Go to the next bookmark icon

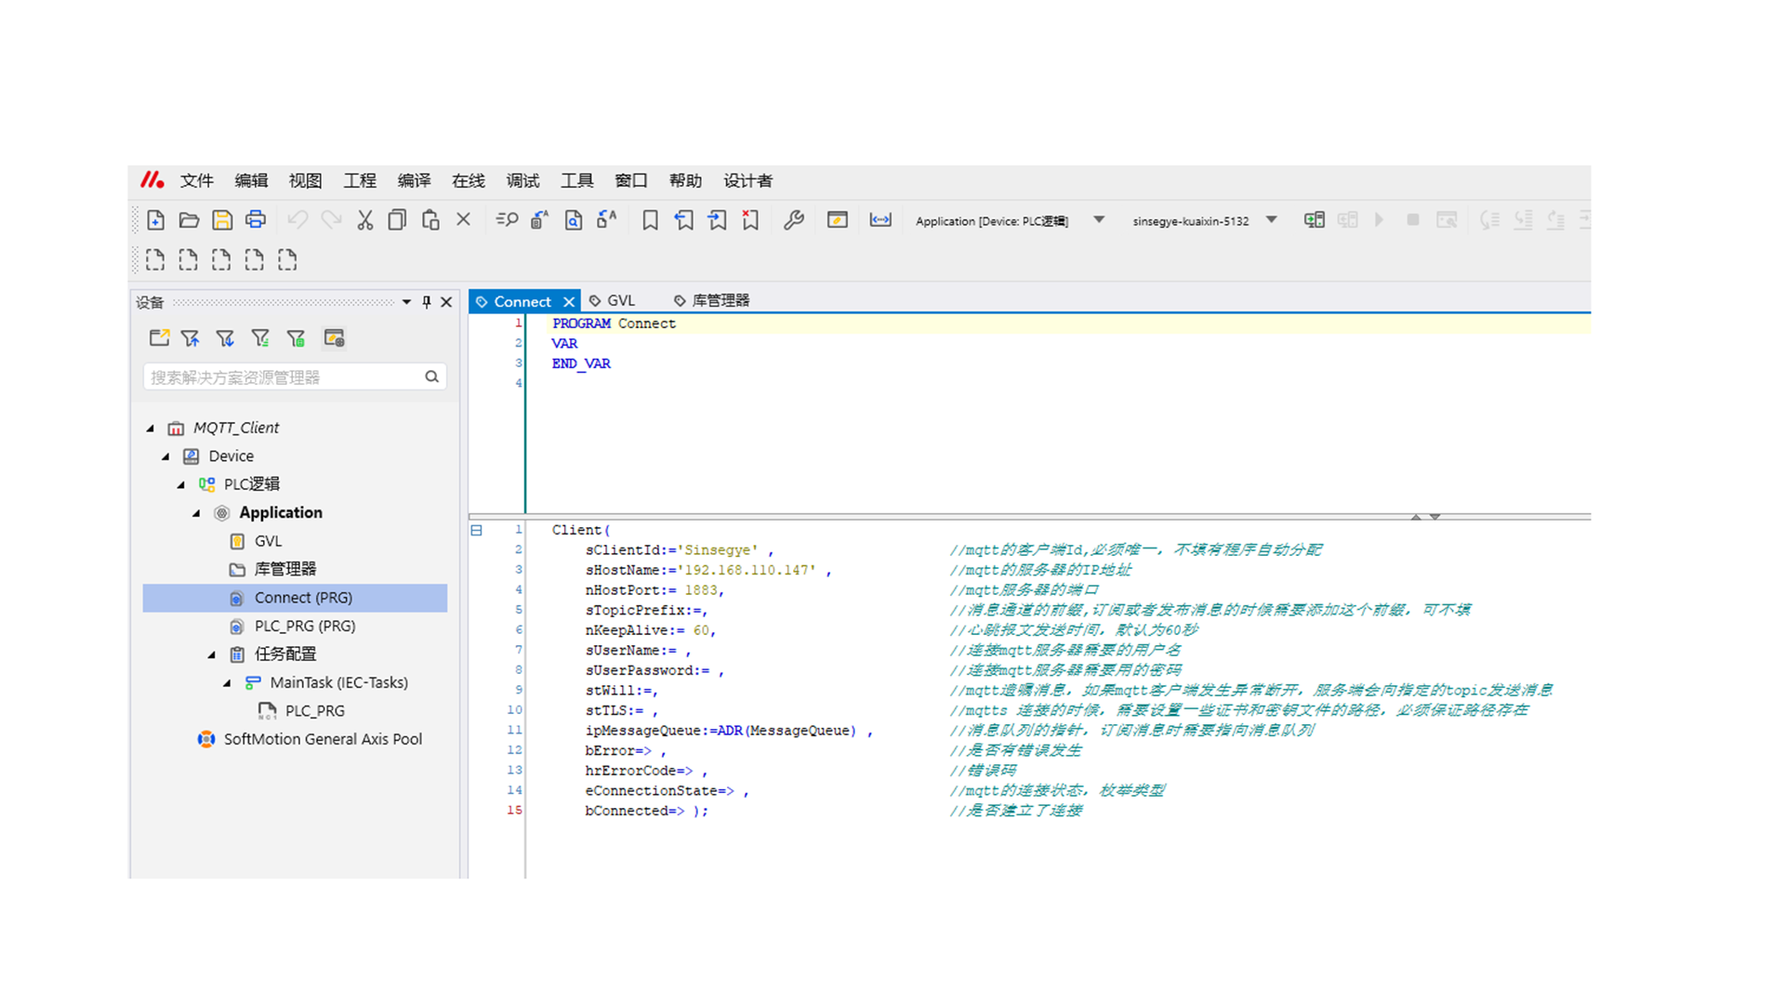coord(717,220)
